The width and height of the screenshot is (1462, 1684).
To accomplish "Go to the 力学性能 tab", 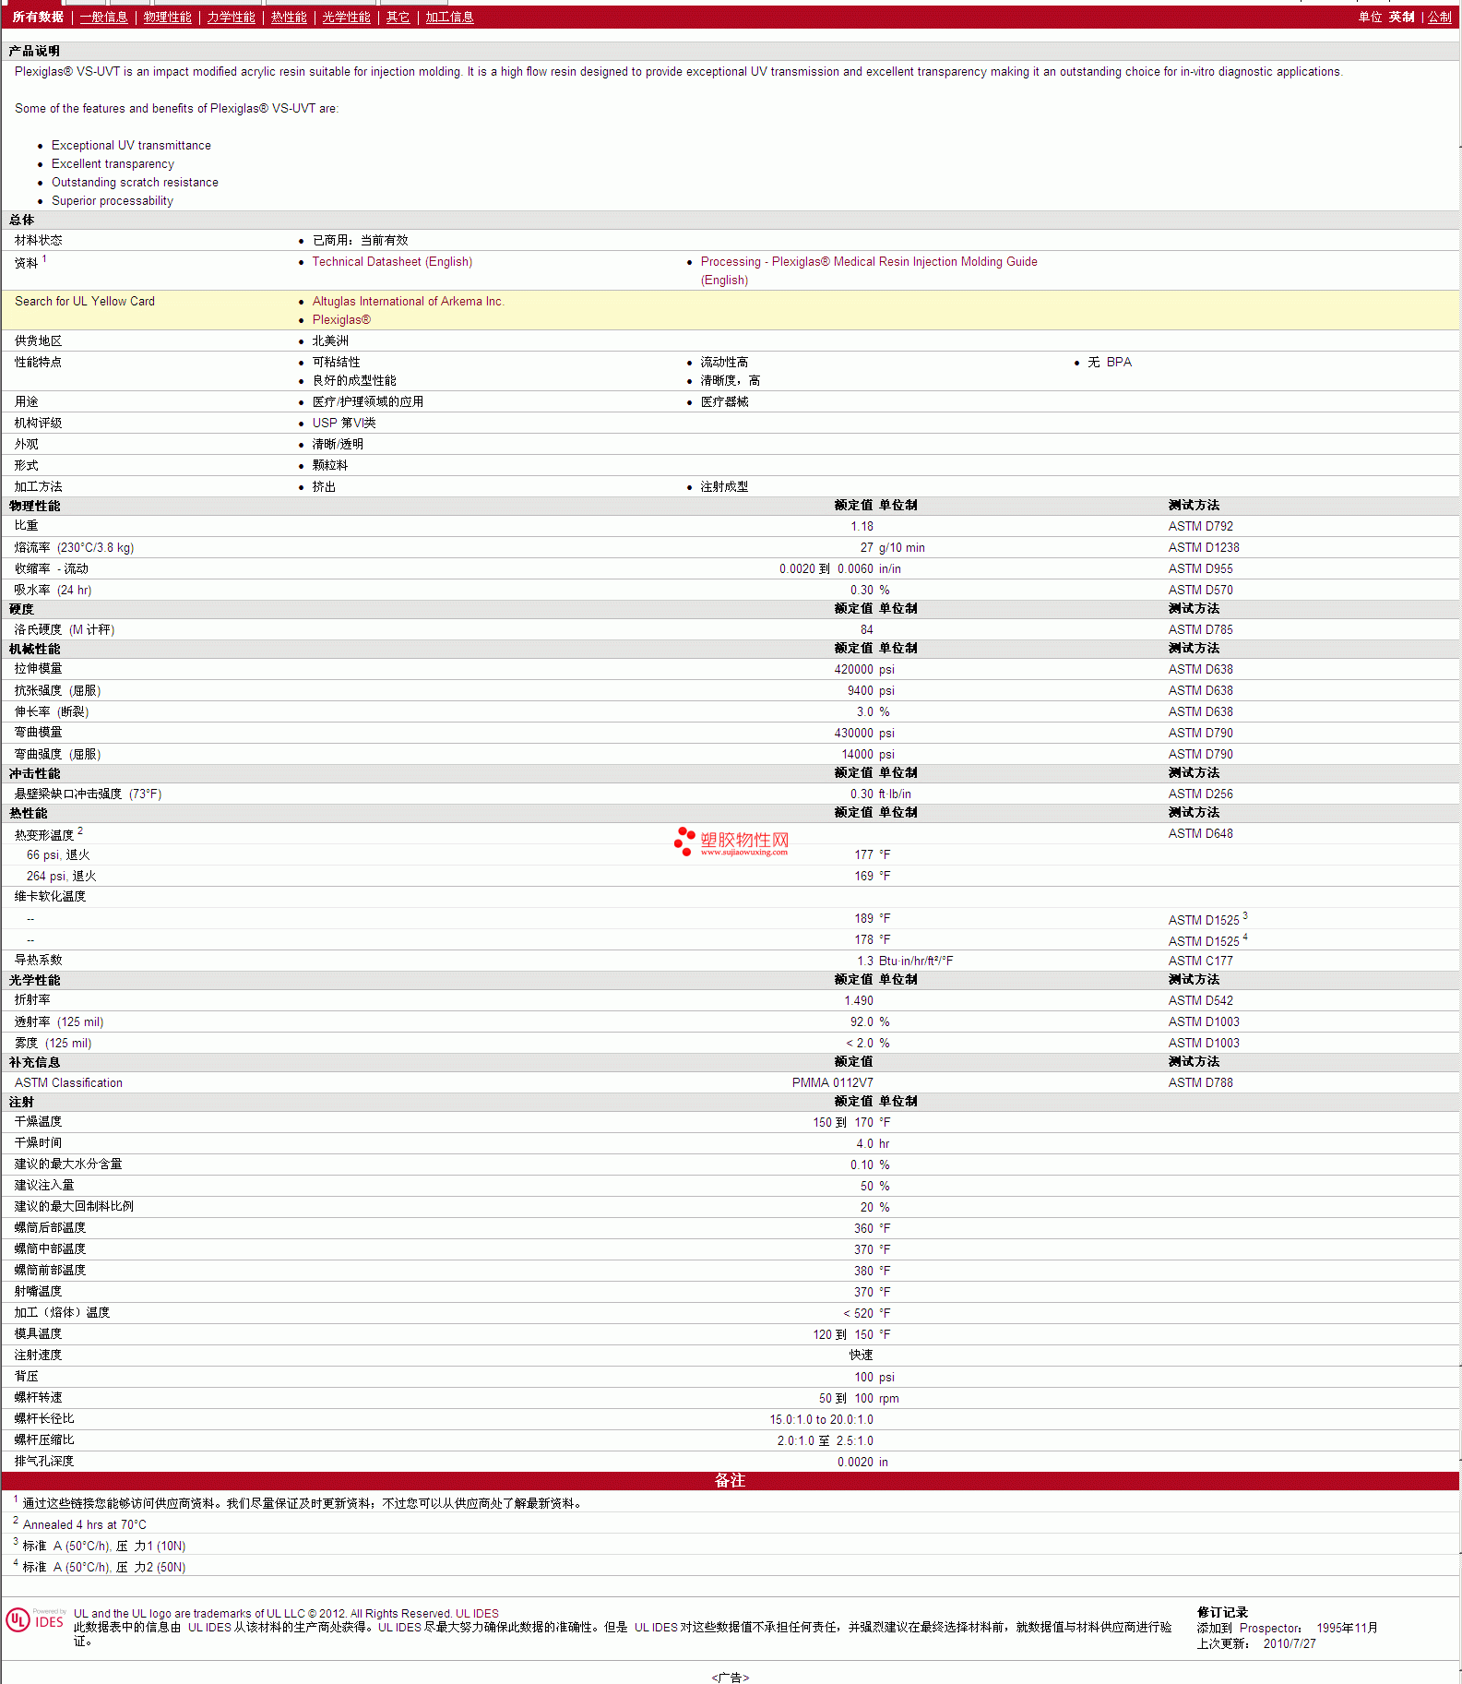I will pyautogui.click(x=231, y=18).
